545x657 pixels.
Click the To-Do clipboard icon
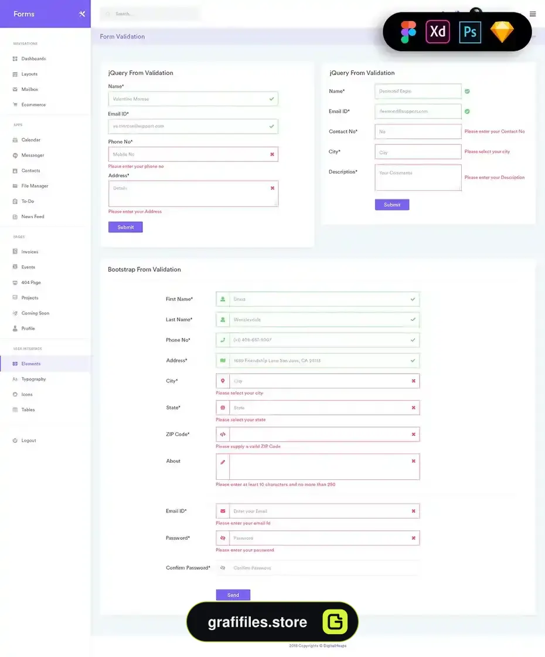pyautogui.click(x=15, y=202)
